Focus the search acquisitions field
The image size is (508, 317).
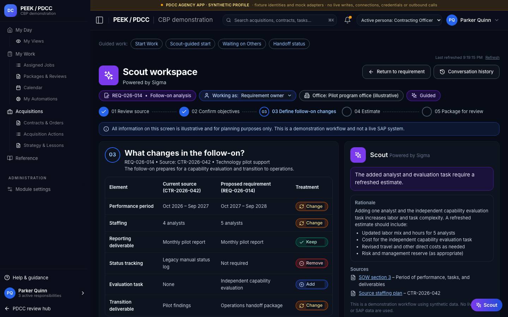[x=280, y=20]
